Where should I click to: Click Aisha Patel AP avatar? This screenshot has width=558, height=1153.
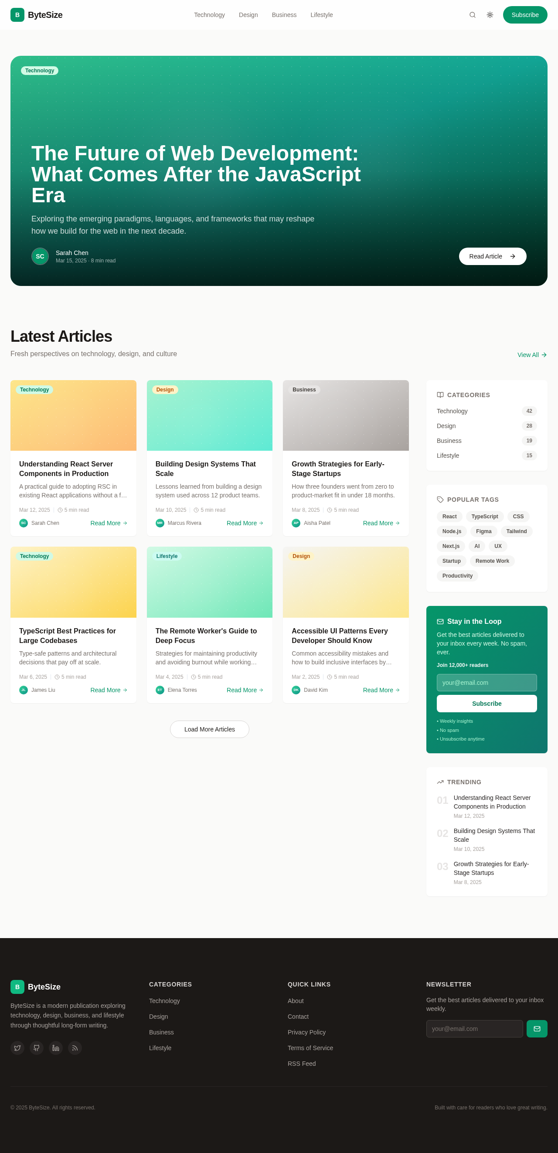click(x=296, y=523)
